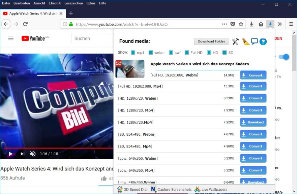The image size is (297, 194).
Task: Convert the Full HD 1920x1080 Webm file
Action: click(253, 75)
